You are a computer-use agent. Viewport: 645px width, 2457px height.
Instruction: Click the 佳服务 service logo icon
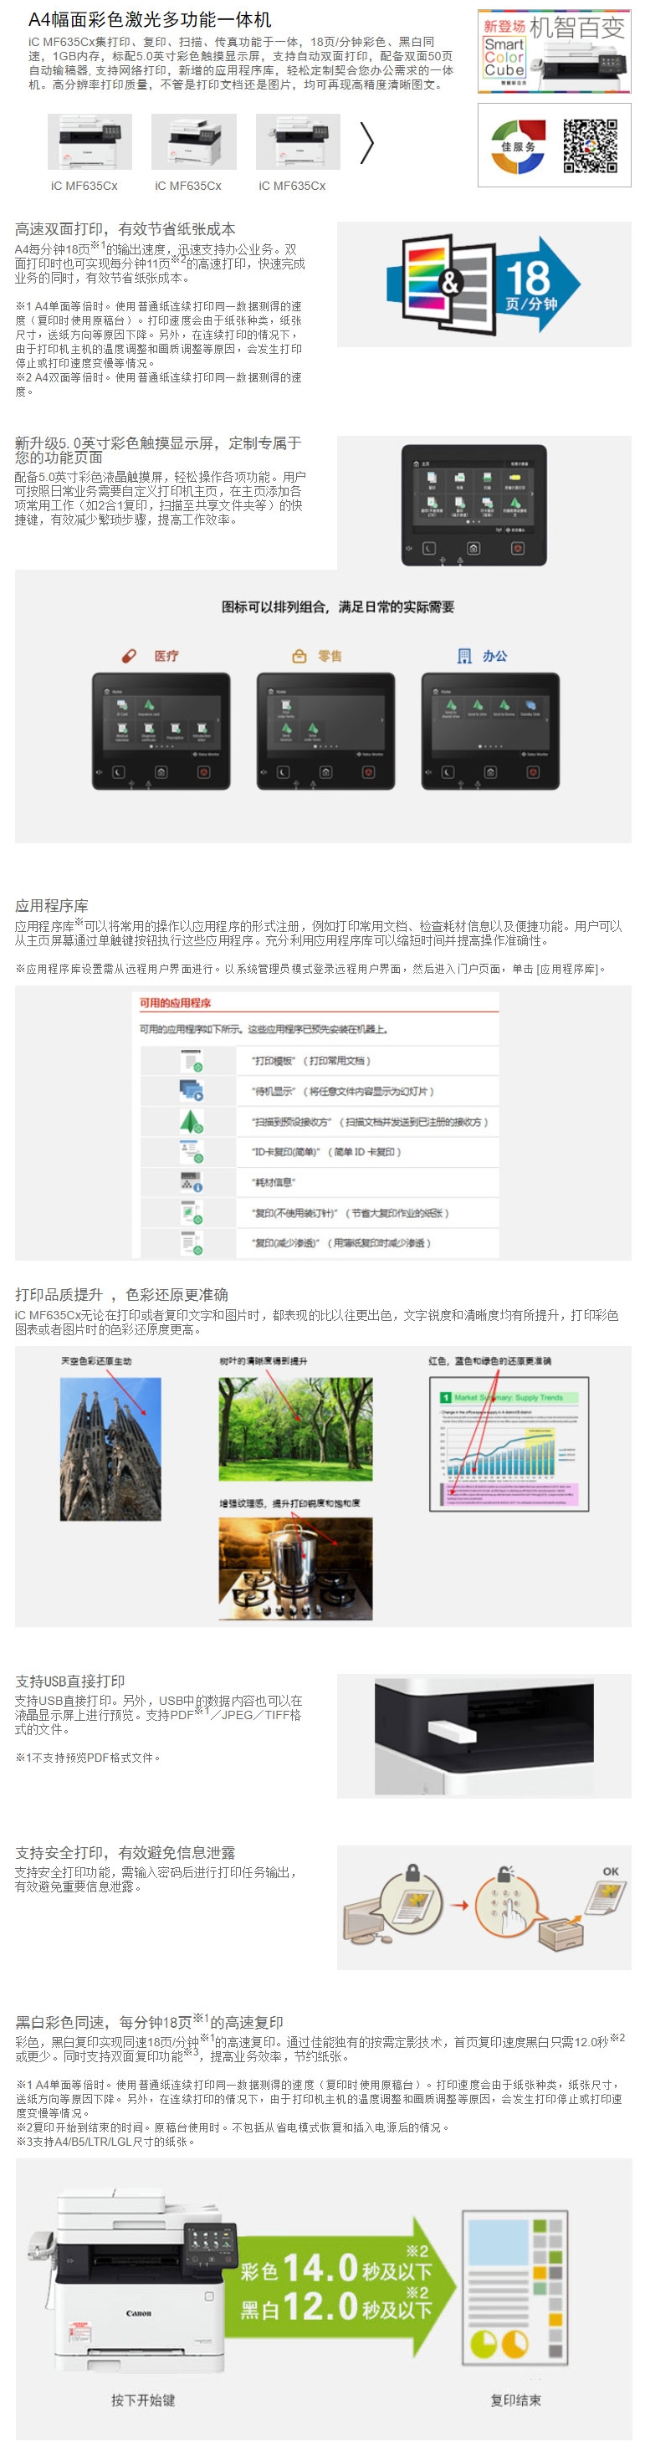click(517, 146)
